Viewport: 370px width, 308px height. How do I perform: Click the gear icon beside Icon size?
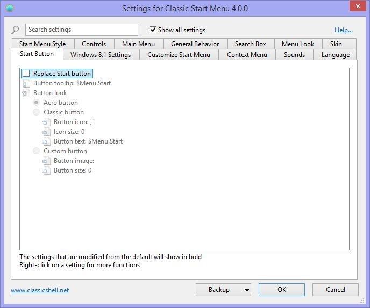click(x=46, y=132)
